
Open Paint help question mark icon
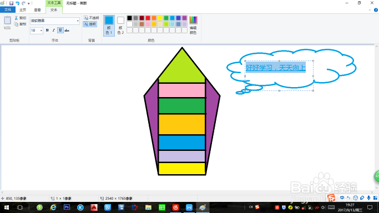pyautogui.click(x=376, y=10)
